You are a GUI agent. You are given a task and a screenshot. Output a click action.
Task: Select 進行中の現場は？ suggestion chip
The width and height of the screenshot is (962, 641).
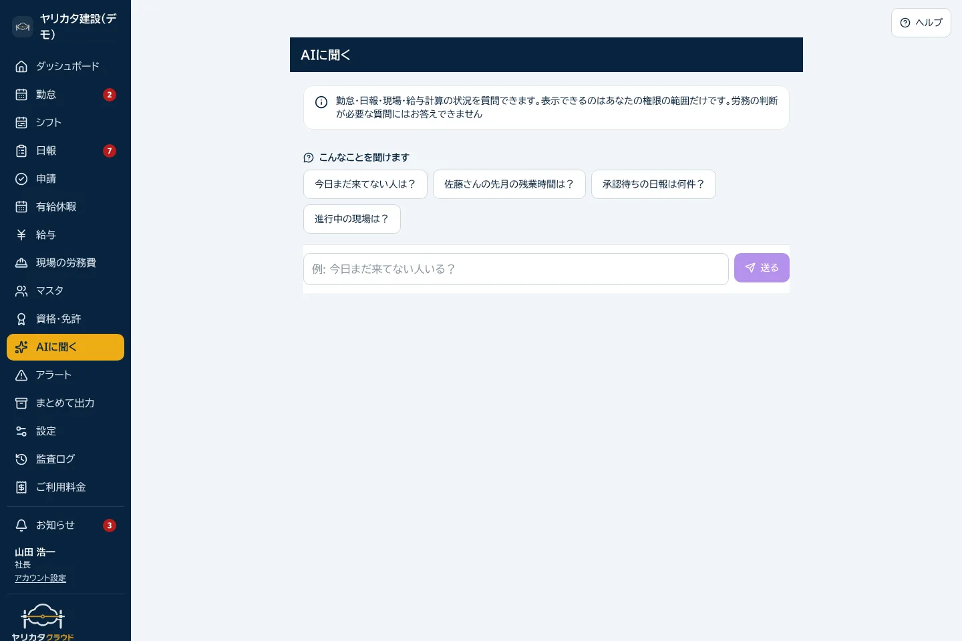(x=352, y=219)
